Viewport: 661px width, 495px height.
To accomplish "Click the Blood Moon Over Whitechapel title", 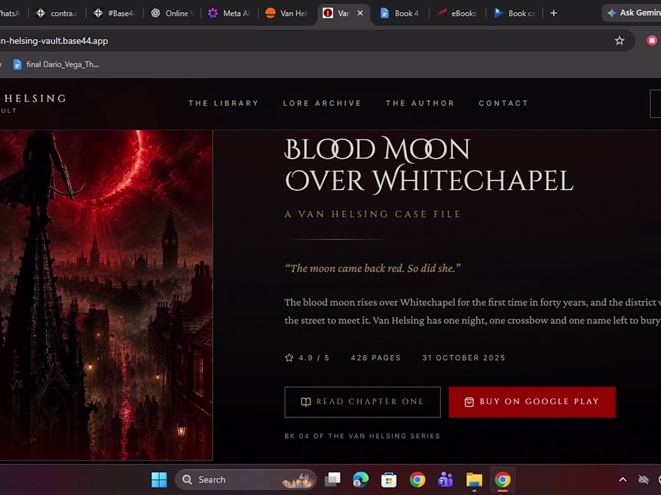I will (428, 166).
